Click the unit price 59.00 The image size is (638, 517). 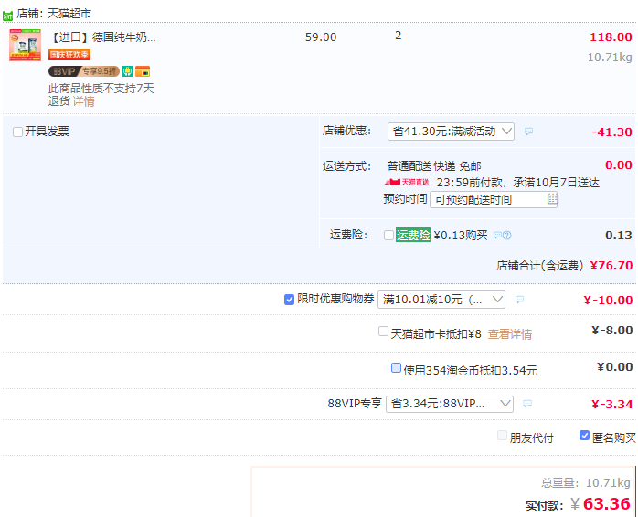pyautogui.click(x=321, y=37)
